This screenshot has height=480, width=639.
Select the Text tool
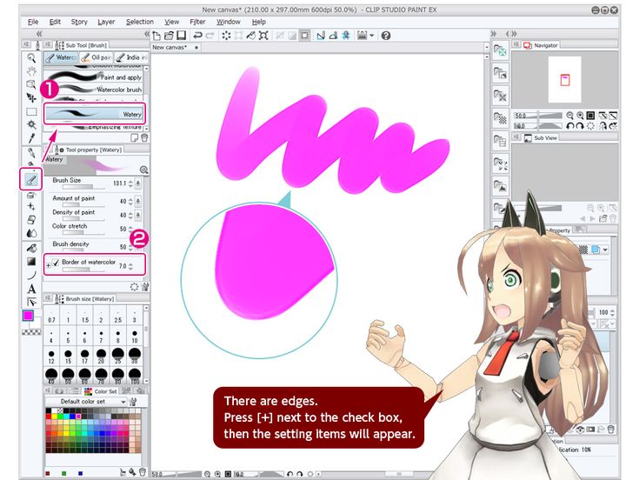click(x=31, y=289)
